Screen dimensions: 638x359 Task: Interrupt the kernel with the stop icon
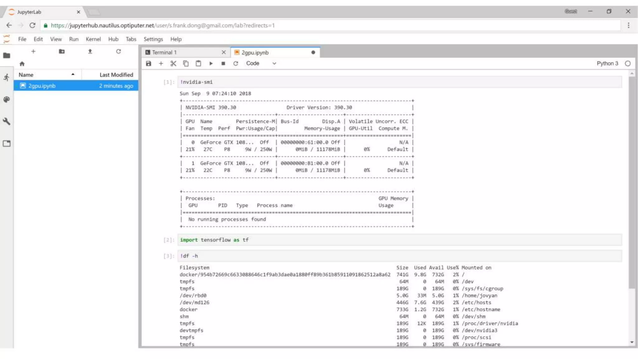pyautogui.click(x=223, y=64)
